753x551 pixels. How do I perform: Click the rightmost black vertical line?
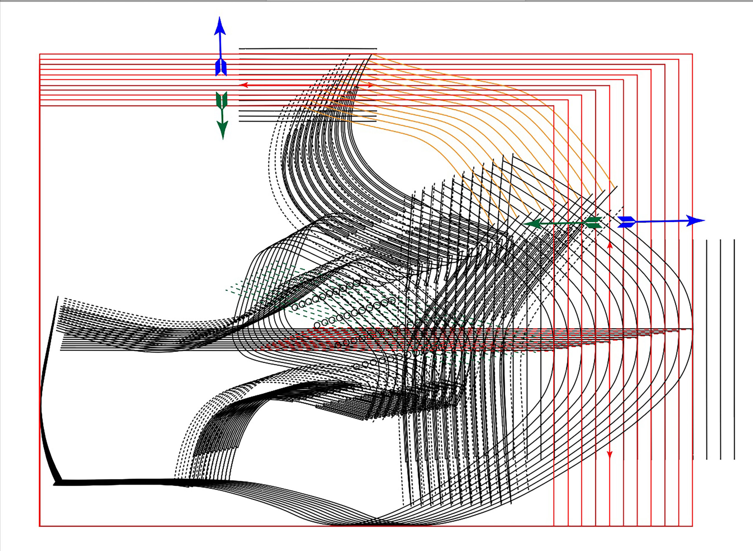(x=734, y=349)
